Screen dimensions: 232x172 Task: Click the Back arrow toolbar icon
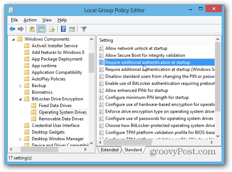click(12, 29)
